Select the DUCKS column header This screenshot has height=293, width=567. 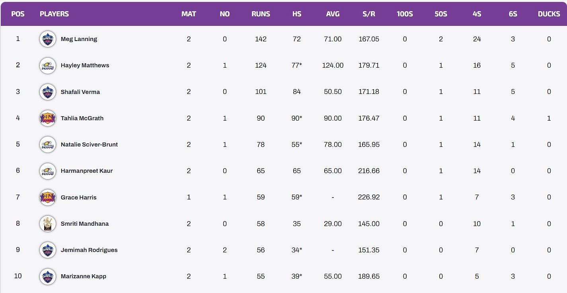coord(549,14)
